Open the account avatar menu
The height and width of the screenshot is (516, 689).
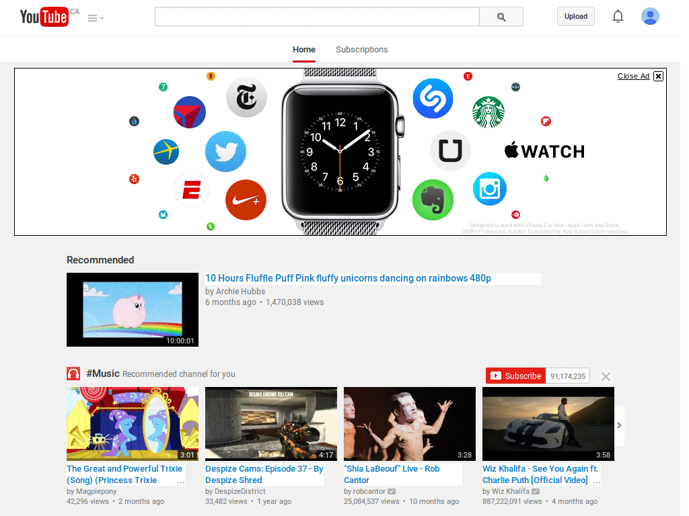click(650, 16)
